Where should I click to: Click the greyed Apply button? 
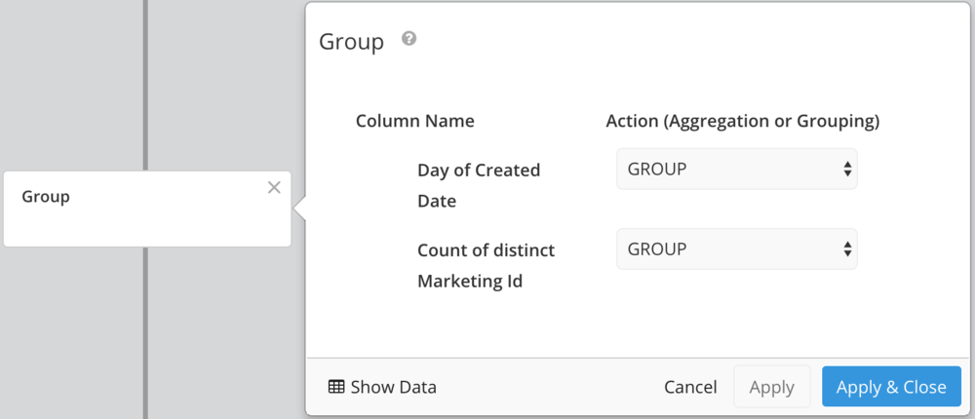(771, 387)
